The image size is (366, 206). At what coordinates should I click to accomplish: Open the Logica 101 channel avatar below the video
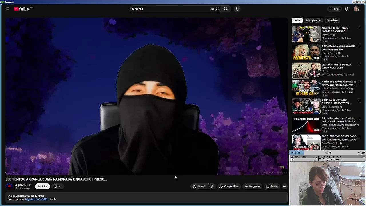tap(9, 186)
